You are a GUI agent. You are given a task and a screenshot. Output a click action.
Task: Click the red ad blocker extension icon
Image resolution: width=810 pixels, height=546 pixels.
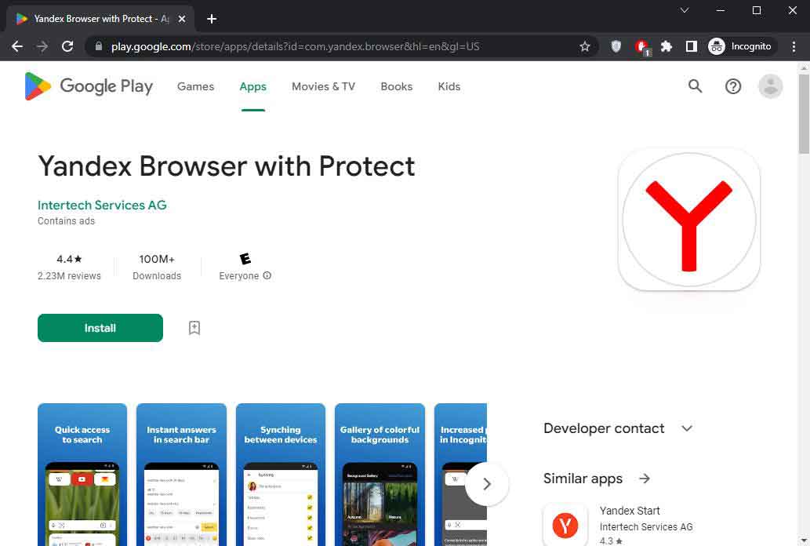tap(642, 47)
